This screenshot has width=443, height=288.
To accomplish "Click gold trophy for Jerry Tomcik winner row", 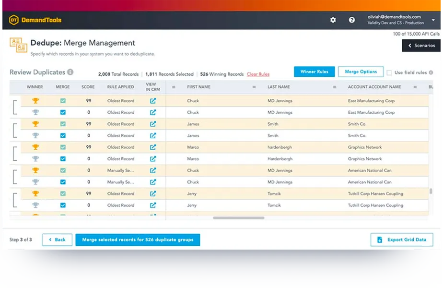I will pos(35,193).
